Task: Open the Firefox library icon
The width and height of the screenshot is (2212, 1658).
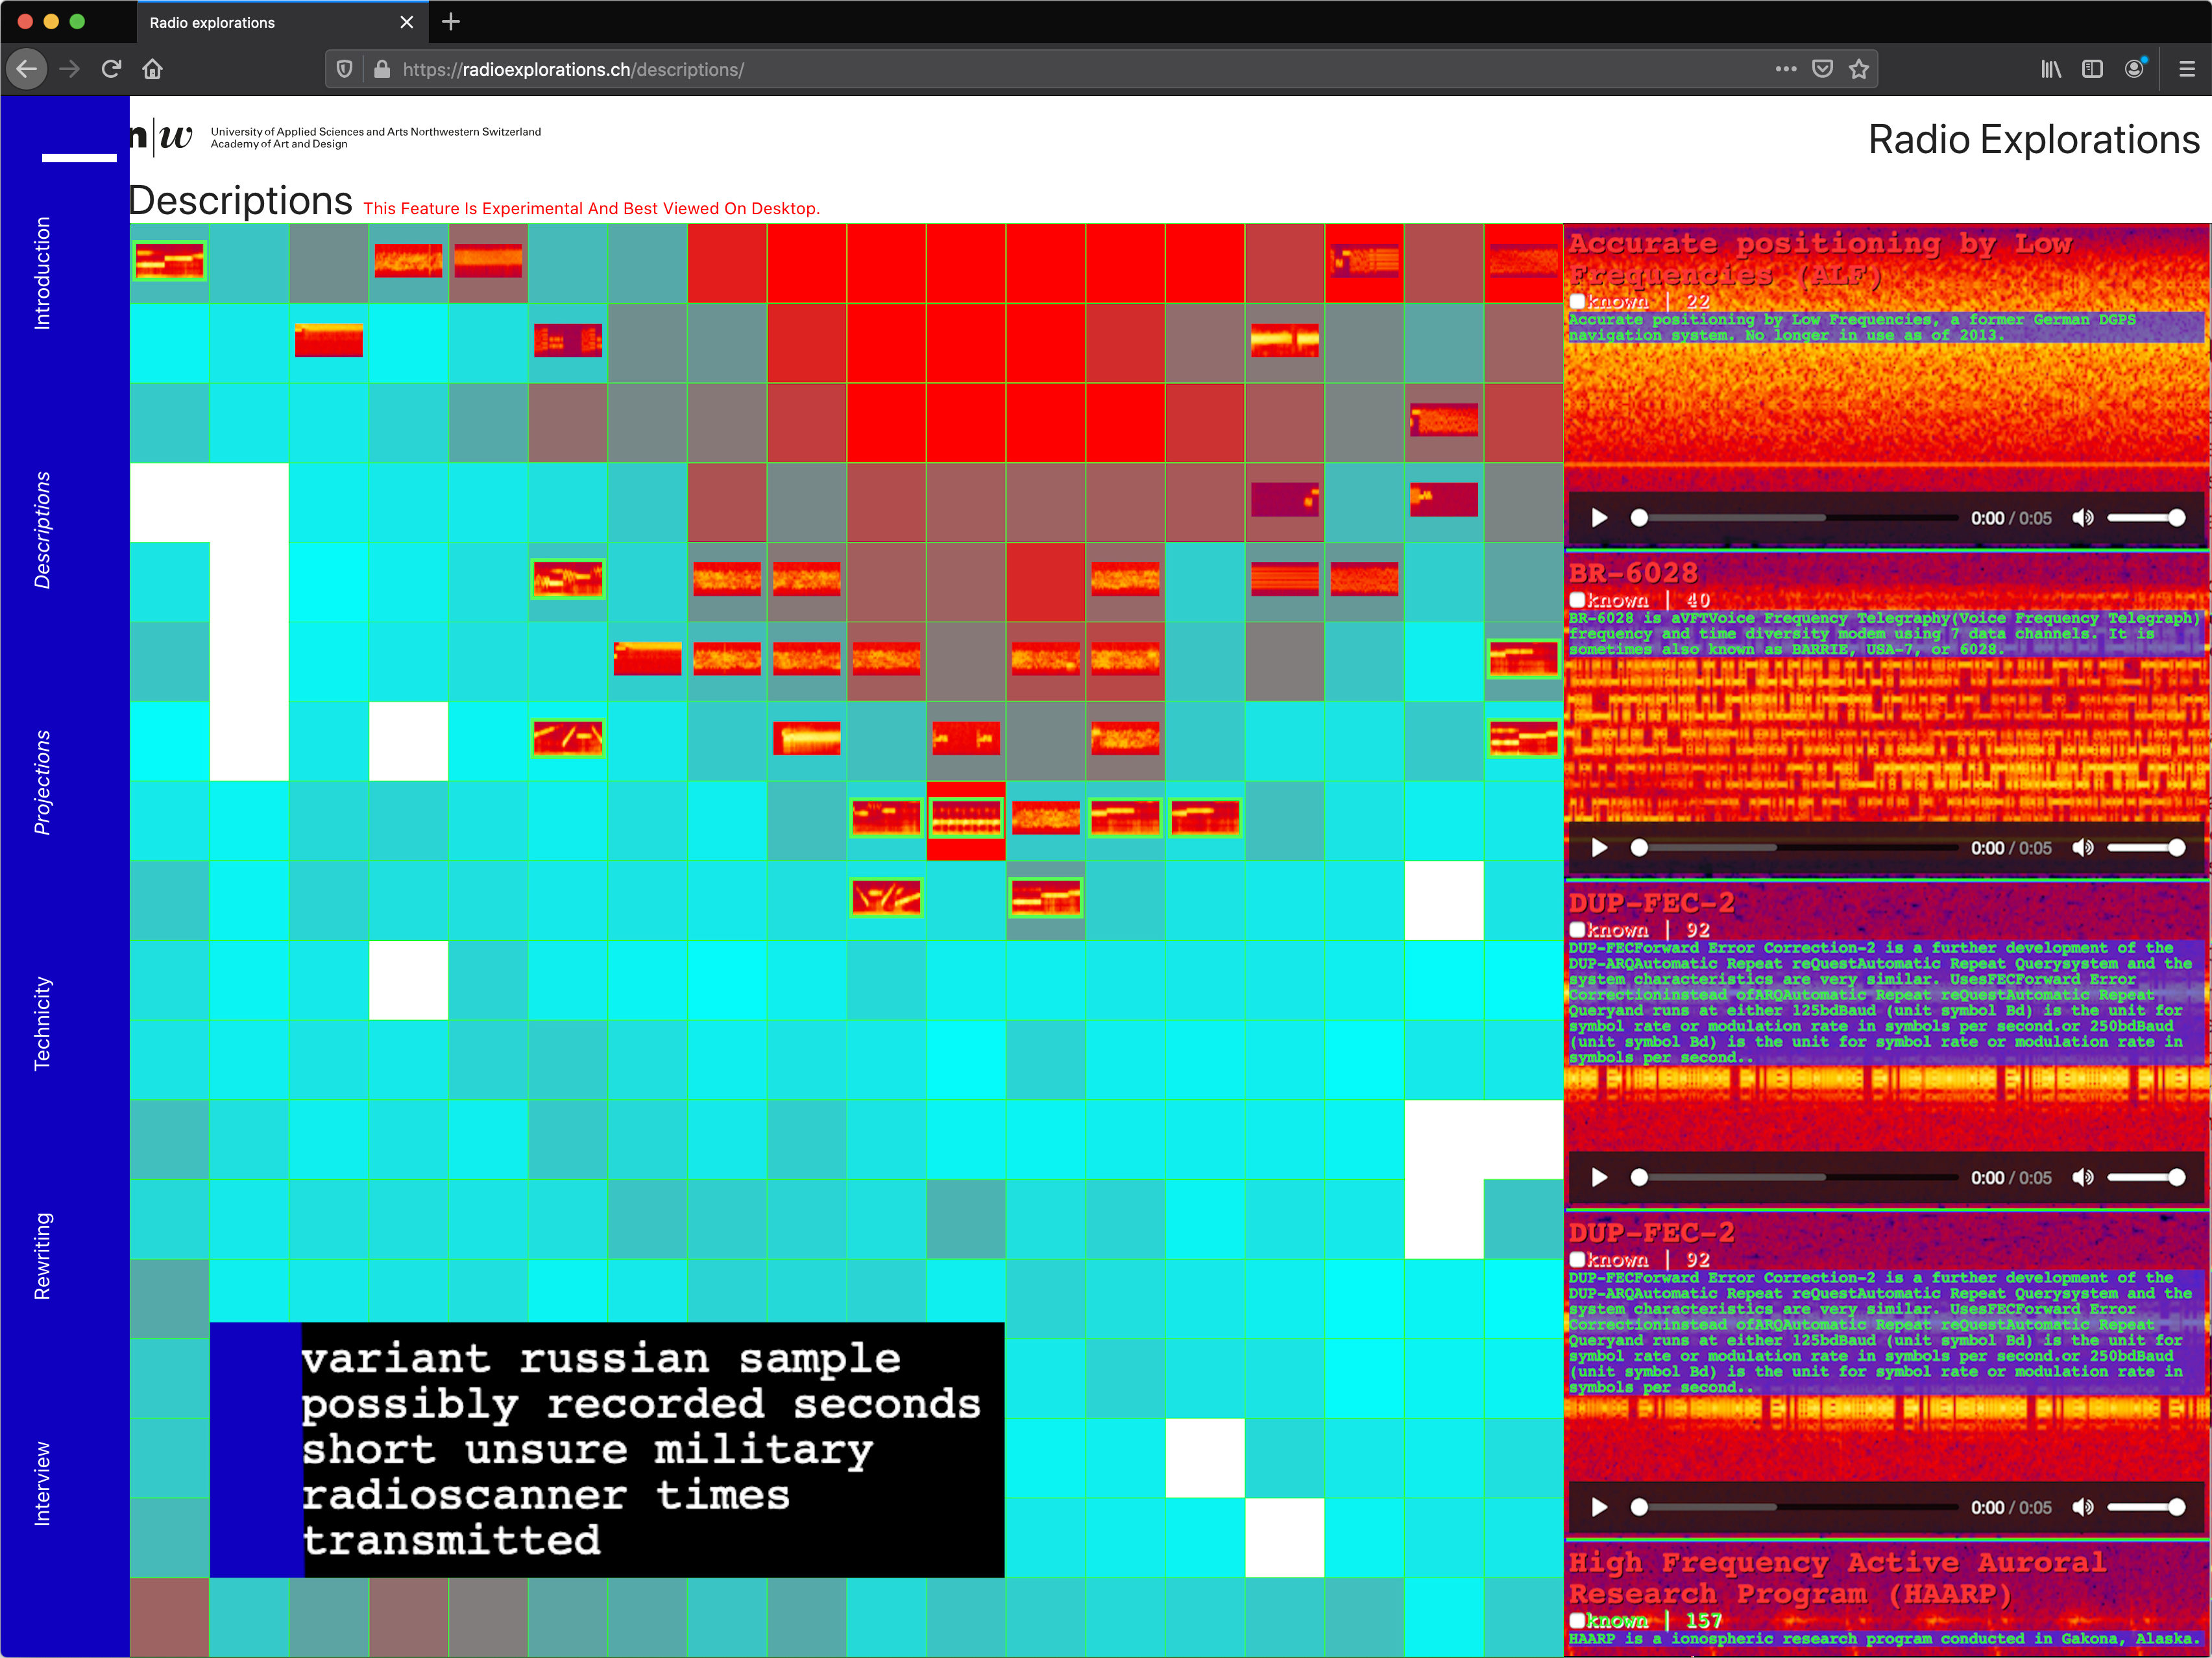Action: pos(2051,69)
